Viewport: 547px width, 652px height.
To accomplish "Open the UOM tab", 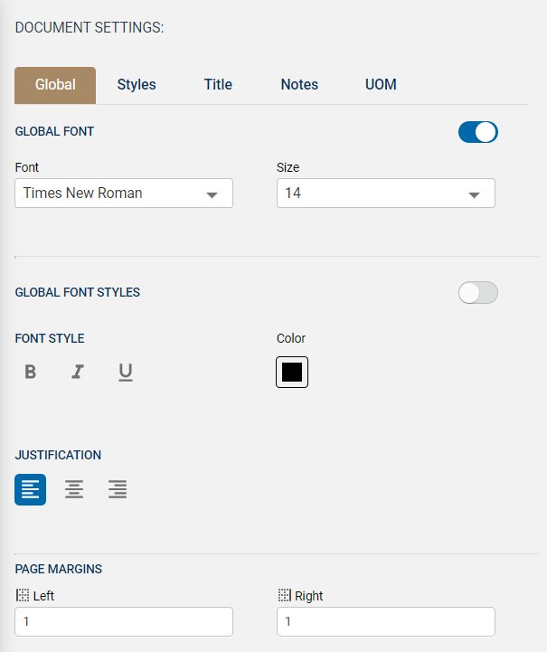I will click(x=381, y=85).
